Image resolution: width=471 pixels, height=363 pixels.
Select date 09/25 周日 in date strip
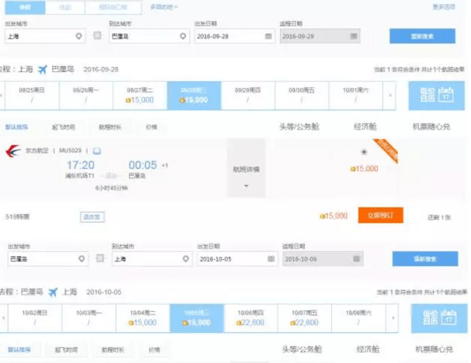coord(32,95)
